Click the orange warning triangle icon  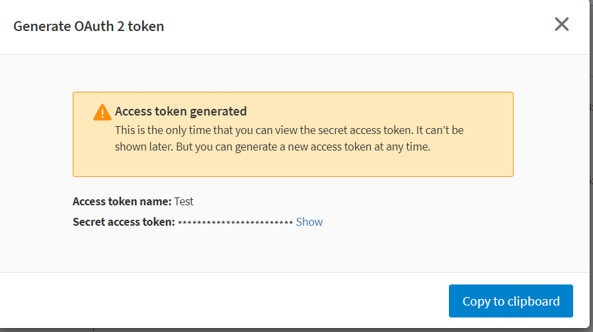pyautogui.click(x=102, y=112)
